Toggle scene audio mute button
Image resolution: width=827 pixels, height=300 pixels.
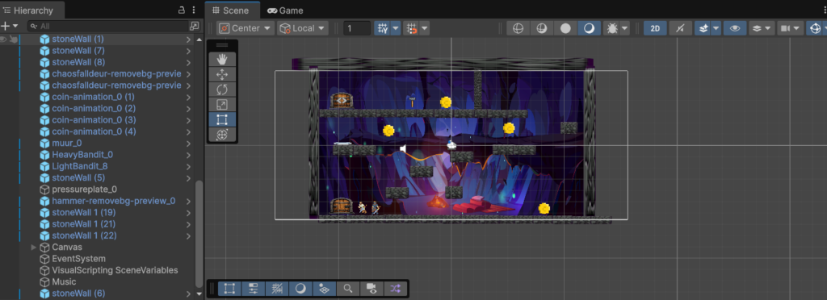pyautogui.click(x=680, y=28)
